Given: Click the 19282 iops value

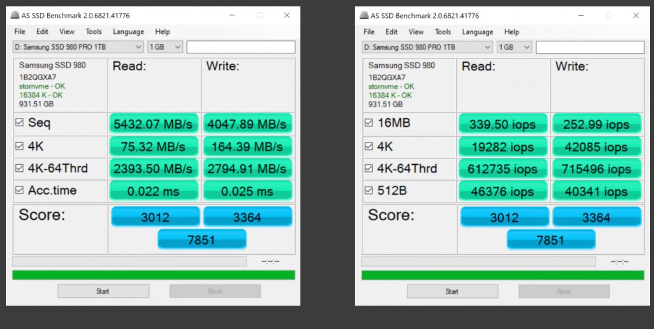Looking at the screenshot, I should (503, 147).
